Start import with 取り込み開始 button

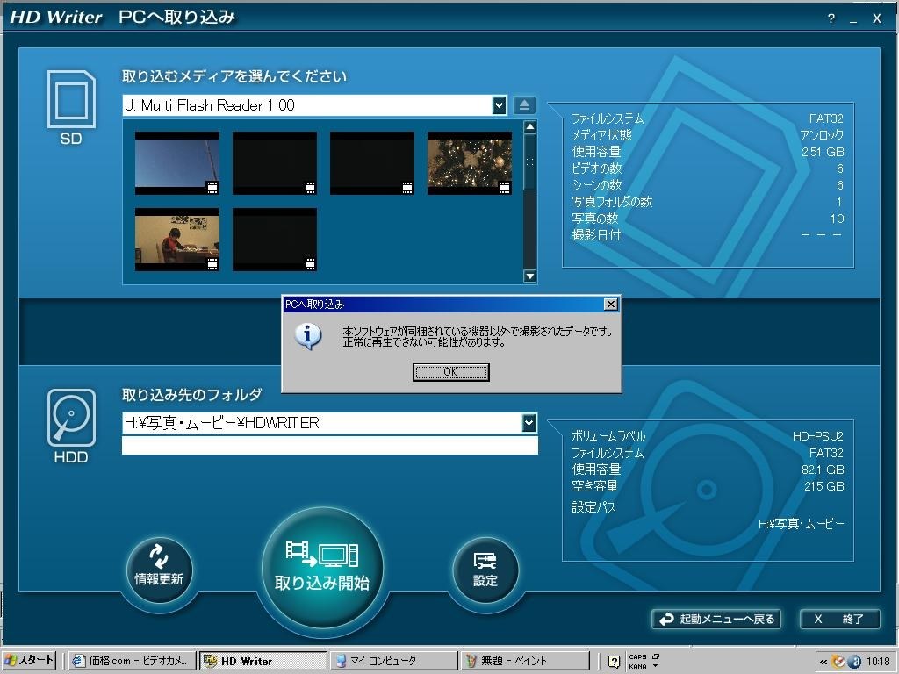point(322,568)
